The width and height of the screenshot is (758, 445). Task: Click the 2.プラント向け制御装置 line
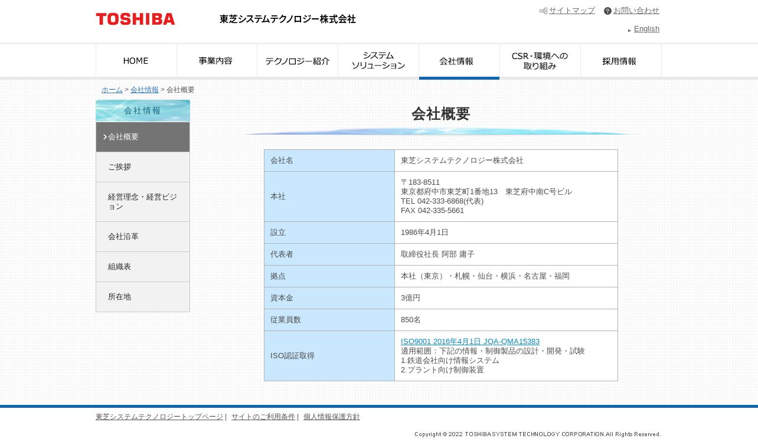[x=442, y=370]
